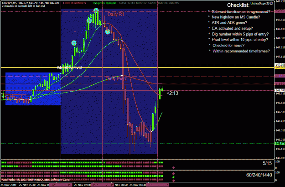The width and height of the screenshot is (285, 187).
Task: Click the 5/15 indicator panel label
Action: (x=267, y=163)
